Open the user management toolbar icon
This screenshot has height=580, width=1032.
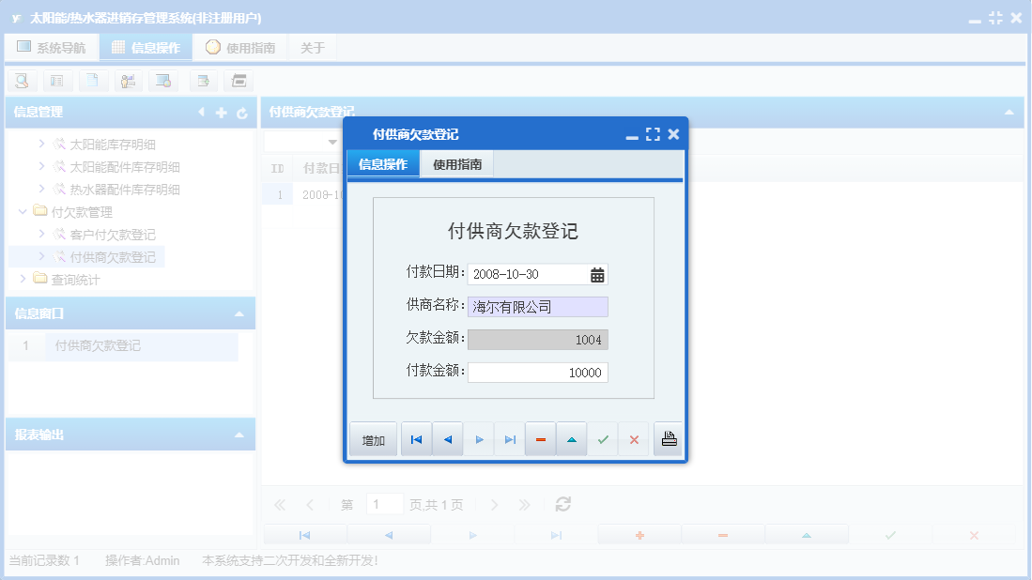(128, 81)
